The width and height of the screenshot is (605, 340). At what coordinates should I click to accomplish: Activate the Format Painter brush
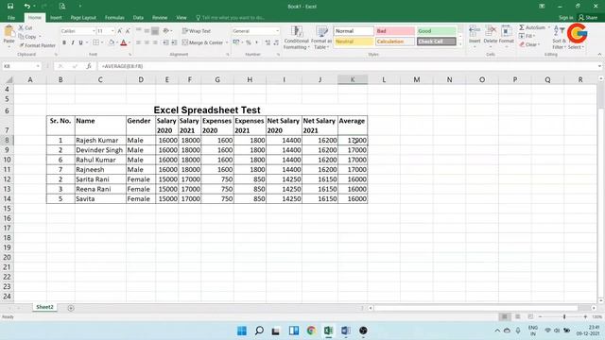tap(22, 45)
